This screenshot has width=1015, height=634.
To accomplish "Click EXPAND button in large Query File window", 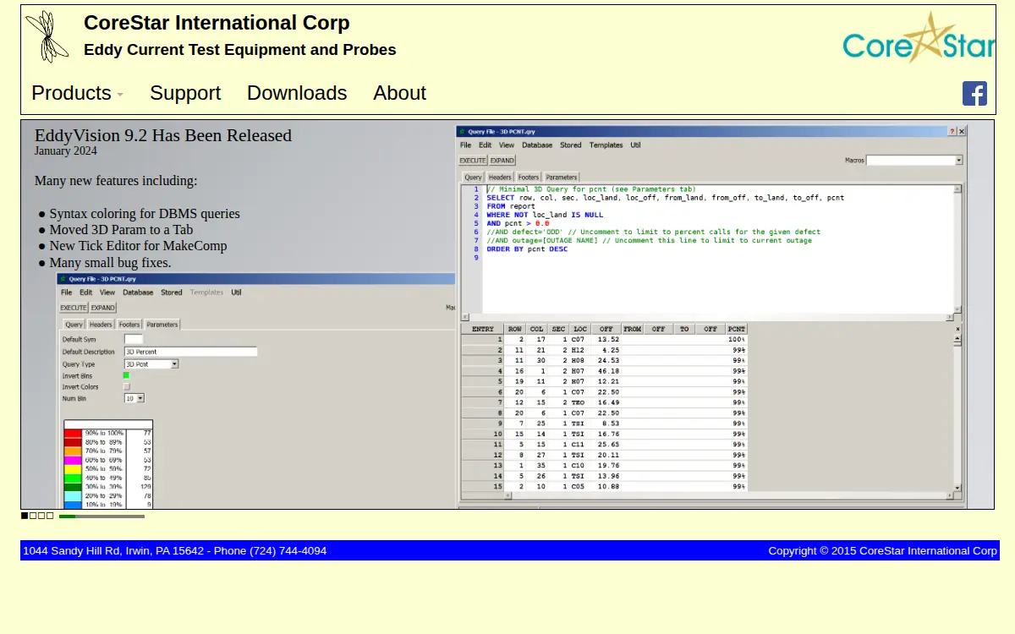I will [502, 160].
